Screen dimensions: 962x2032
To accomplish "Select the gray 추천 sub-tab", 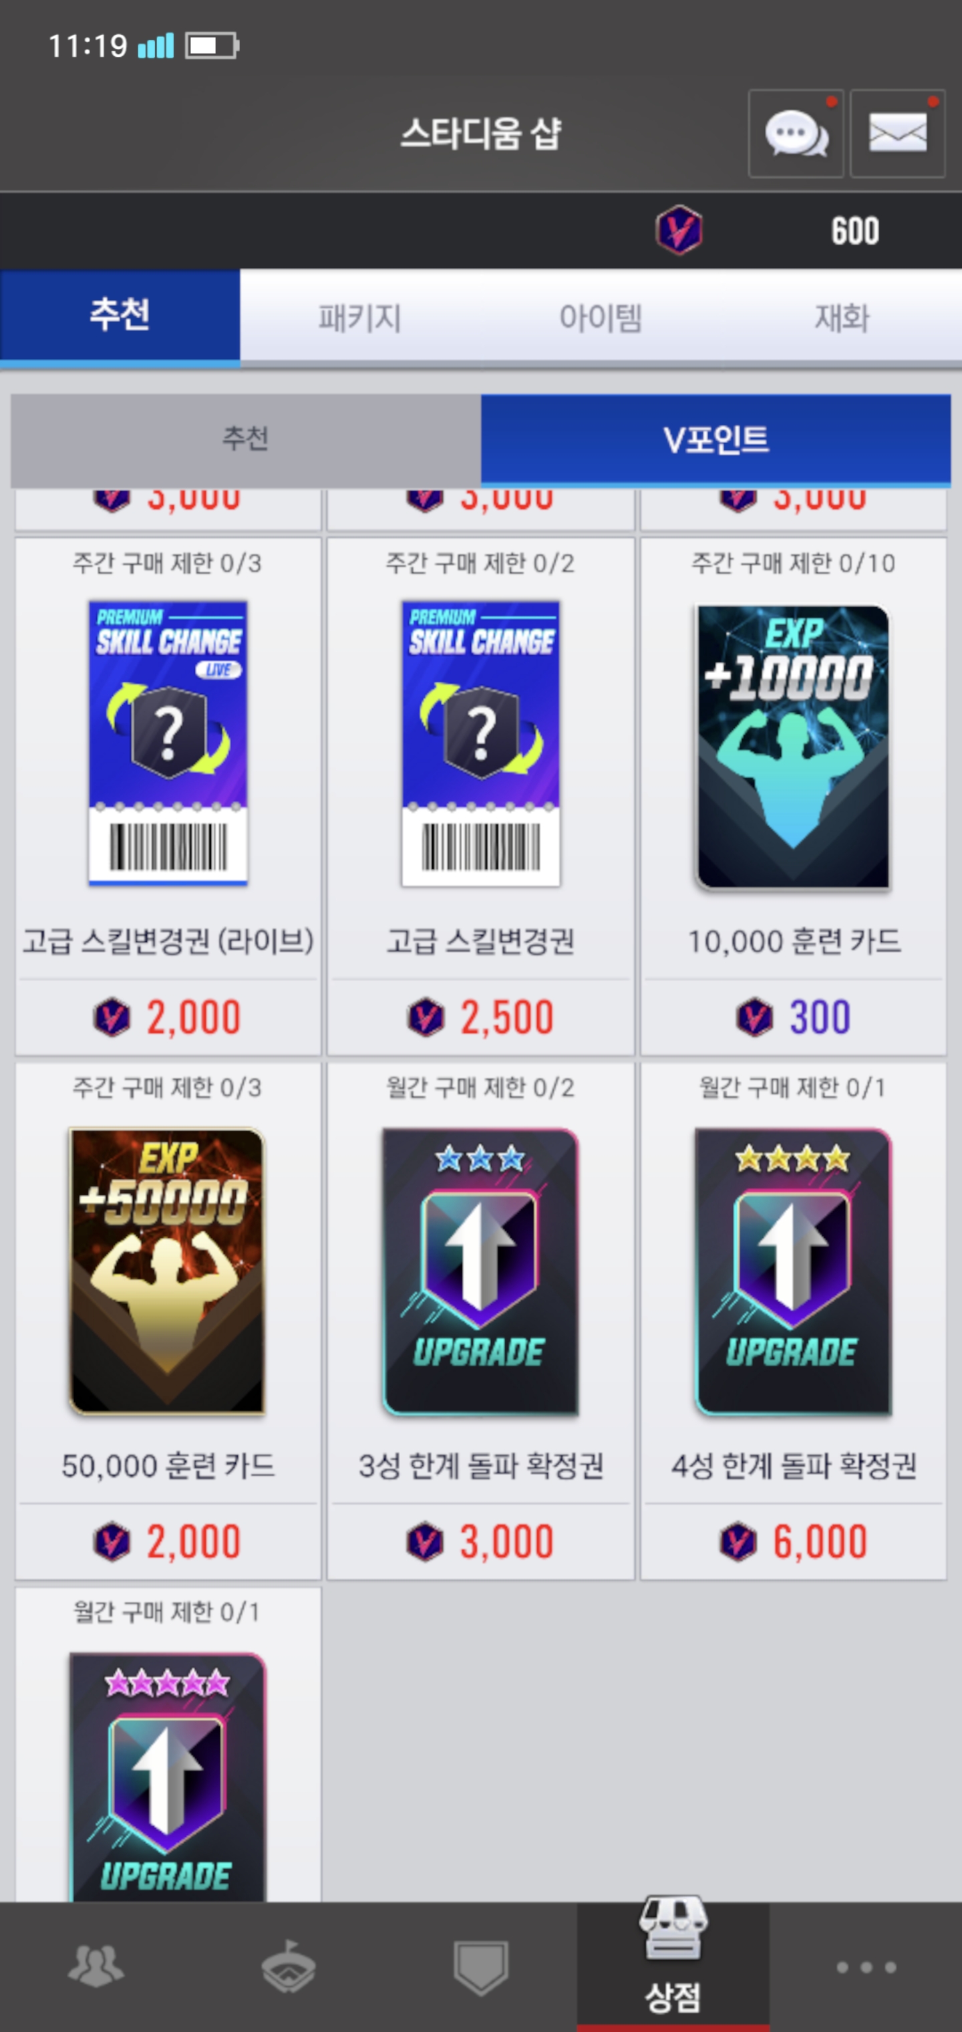I will (x=245, y=439).
